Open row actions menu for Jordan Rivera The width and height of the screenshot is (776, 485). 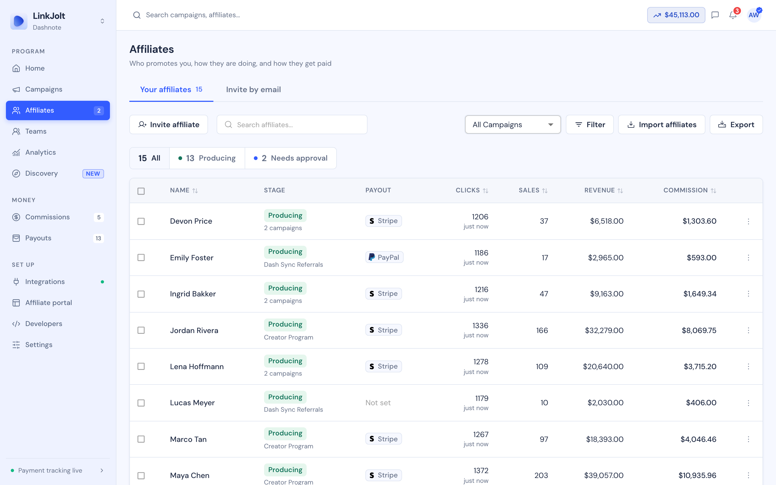pyautogui.click(x=749, y=330)
